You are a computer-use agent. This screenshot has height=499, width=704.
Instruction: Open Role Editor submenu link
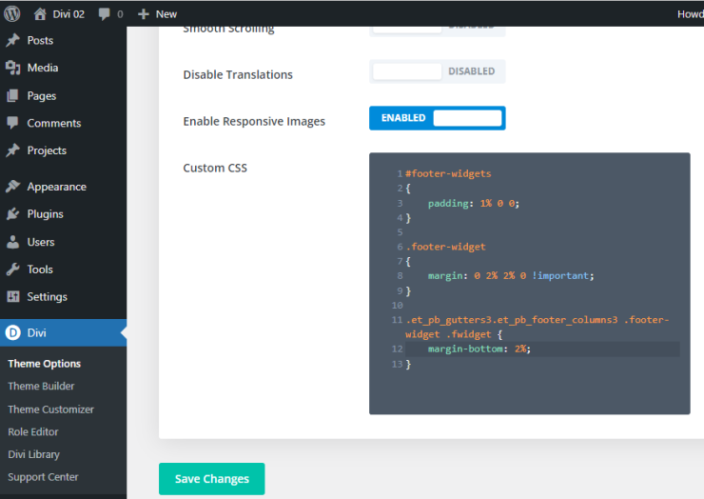pos(33,431)
